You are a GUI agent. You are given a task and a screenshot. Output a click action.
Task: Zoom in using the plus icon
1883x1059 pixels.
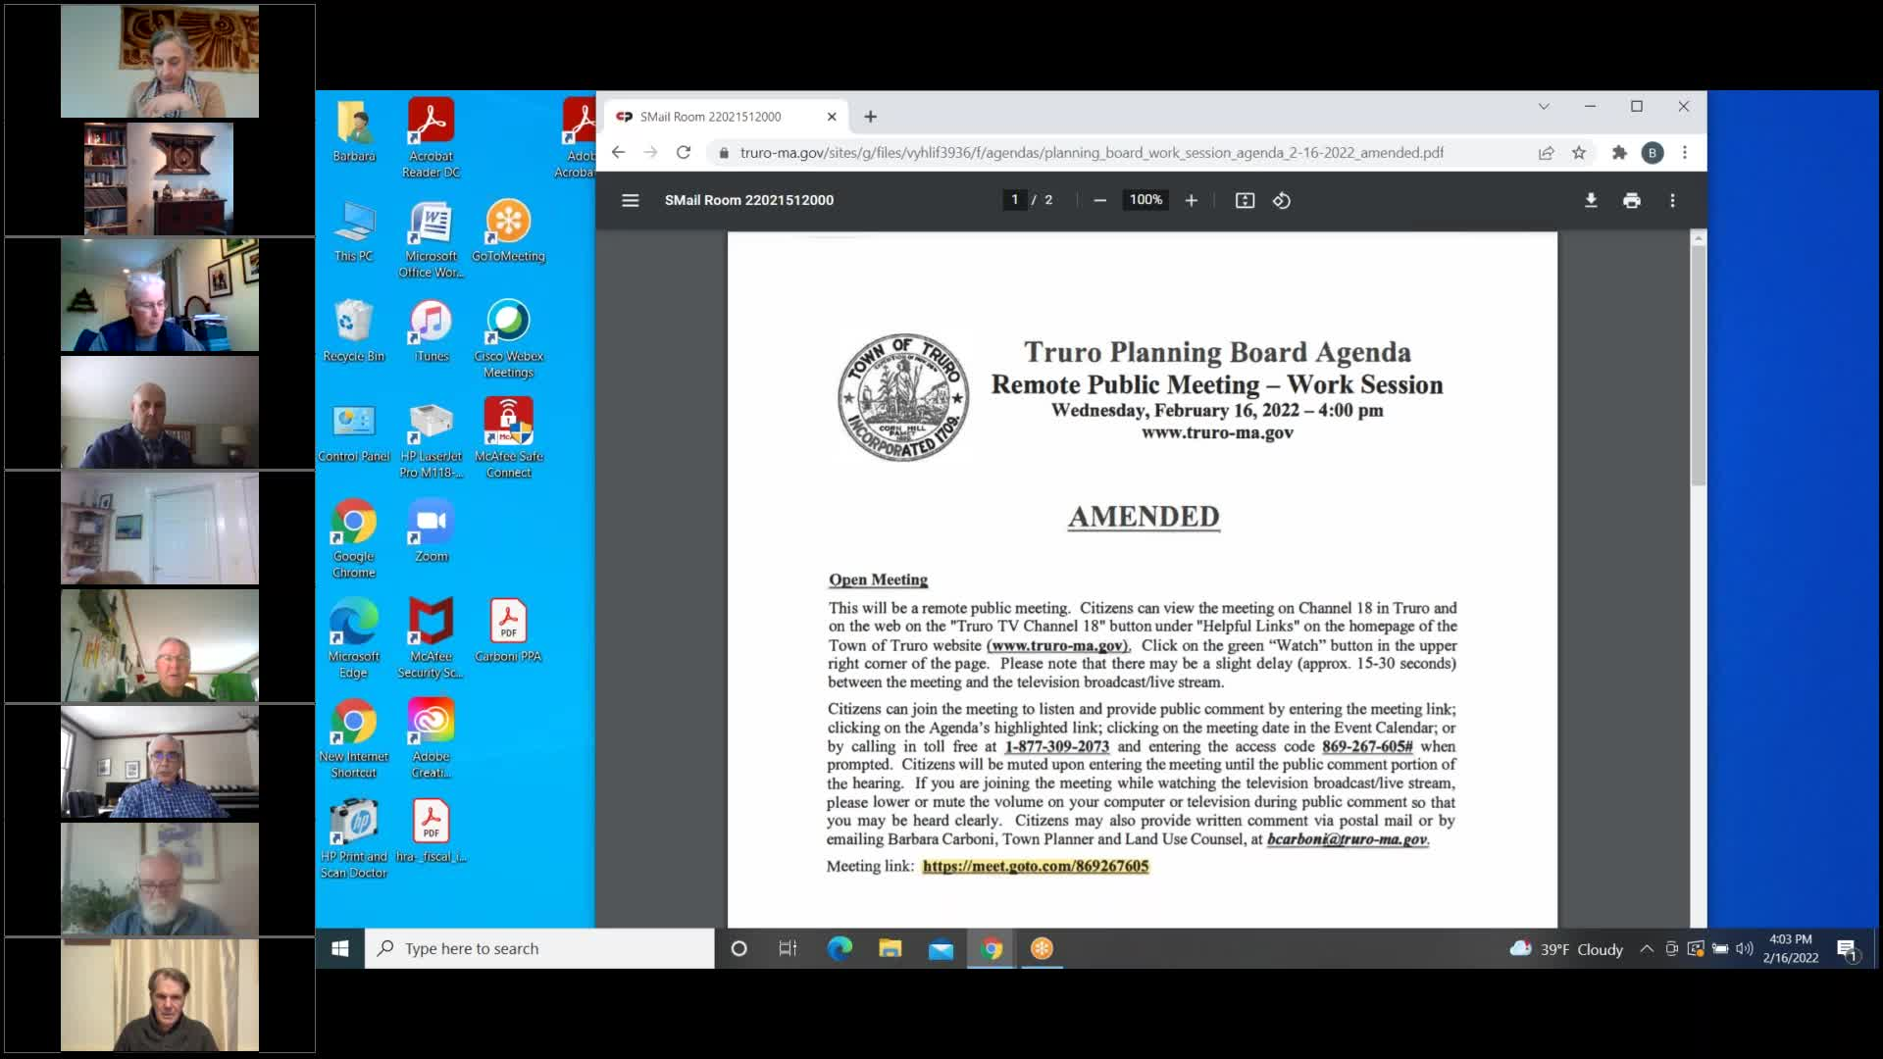[1191, 200]
